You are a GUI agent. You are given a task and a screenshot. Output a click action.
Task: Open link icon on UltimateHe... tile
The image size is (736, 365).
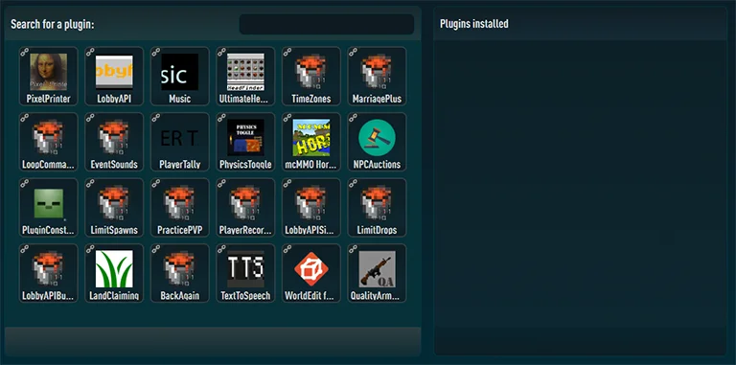(221, 52)
